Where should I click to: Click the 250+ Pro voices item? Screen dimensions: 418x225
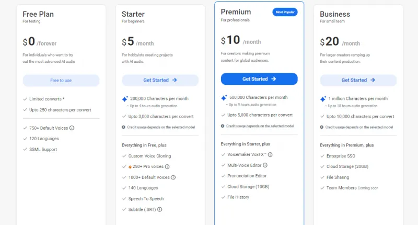pyautogui.click(x=149, y=166)
